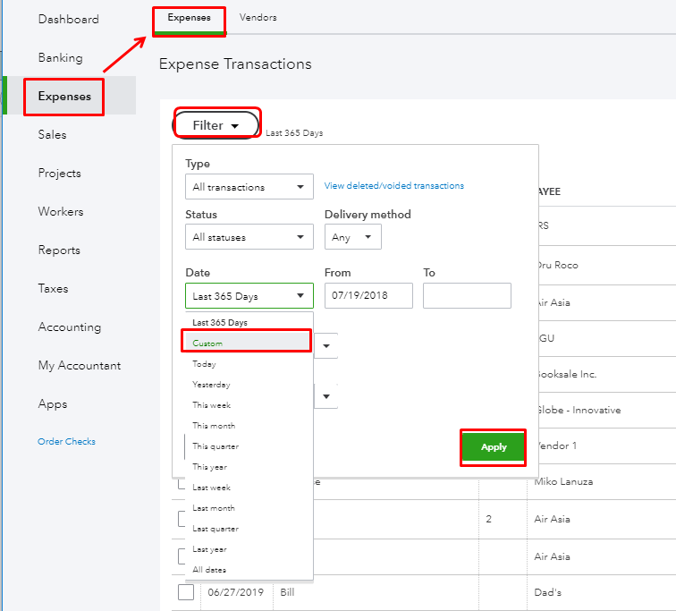Click the Expenses tab at the top
676x611 pixels.
(x=189, y=18)
